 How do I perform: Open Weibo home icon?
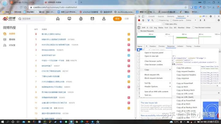point(58,19)
